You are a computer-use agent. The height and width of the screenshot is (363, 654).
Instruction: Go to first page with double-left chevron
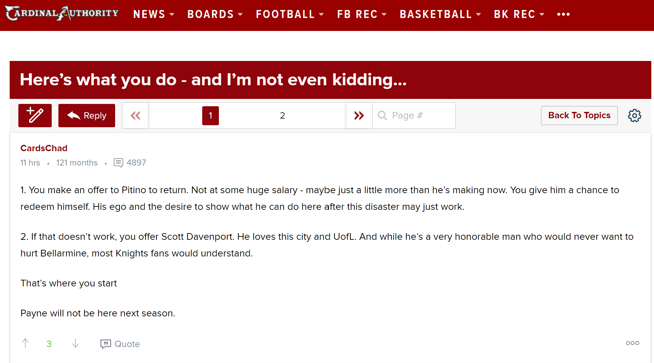pos(135,116)
